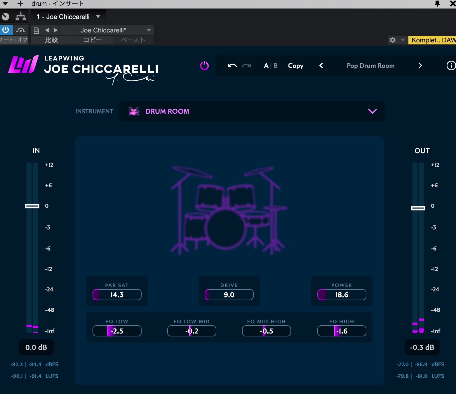This screenshot has height=394, width=456.
Task: Toggle A|B comparison state
Action: click(x=271, y=66)
